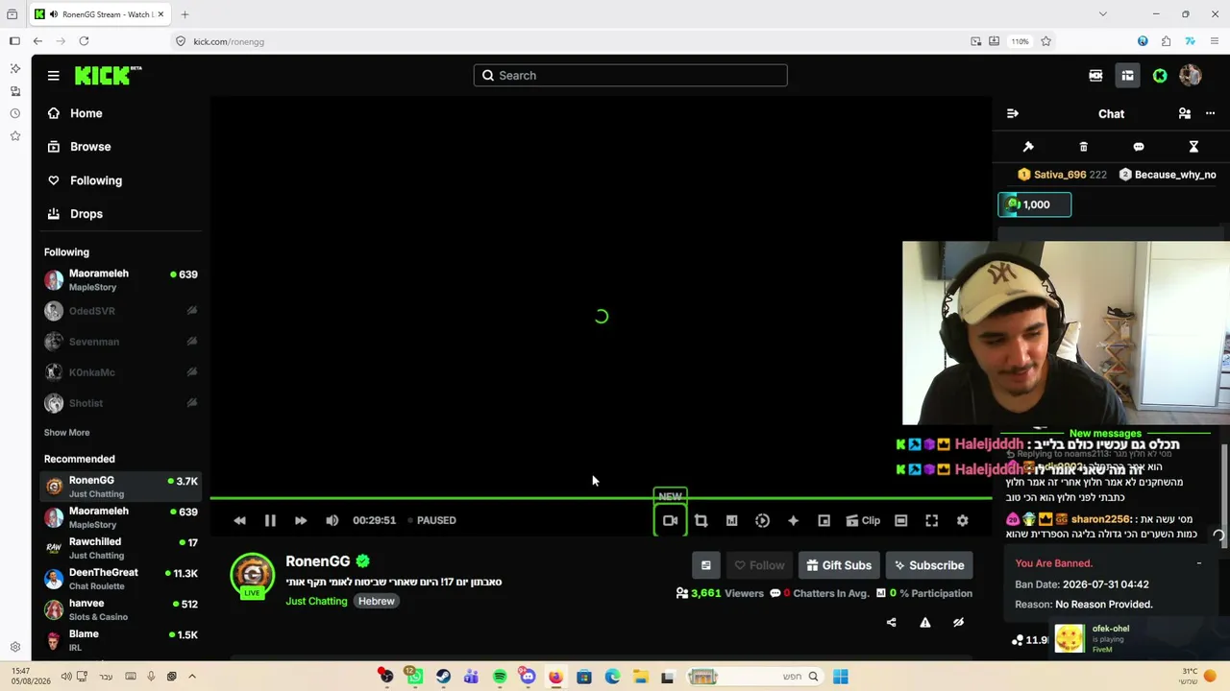Pause the stream playback
1230x691 pixels.
(270, 520)
